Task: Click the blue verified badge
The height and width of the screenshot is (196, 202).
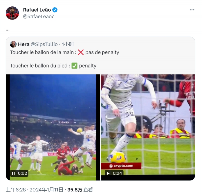Action: click(55, 10)
